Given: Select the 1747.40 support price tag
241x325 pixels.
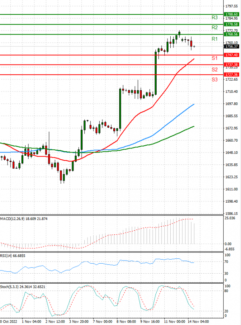Looking at the screenshot, I should [x=231, y=55].
